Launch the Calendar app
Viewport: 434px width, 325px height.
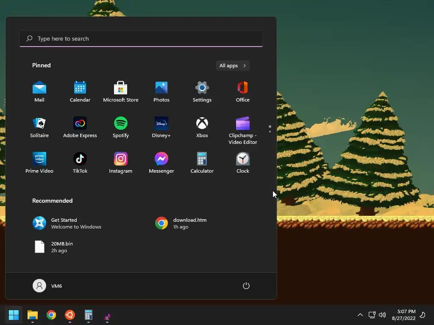click(x=80, y=92)
